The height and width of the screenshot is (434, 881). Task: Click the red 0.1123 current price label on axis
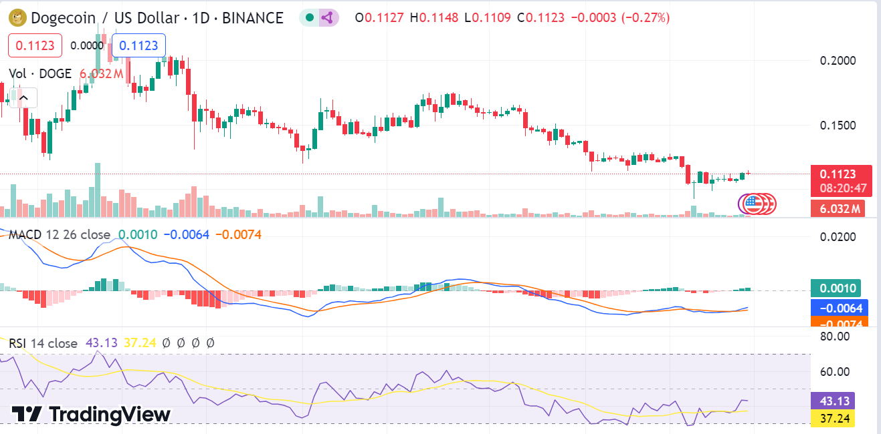[x=841, y=174]
